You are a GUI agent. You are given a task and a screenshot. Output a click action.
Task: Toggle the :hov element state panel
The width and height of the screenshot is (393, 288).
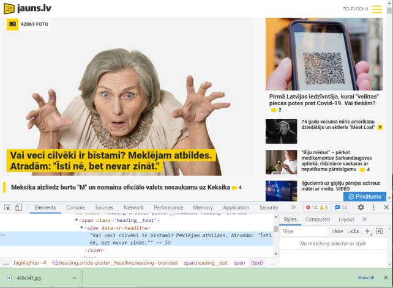pyautogui.click(x=337, y=231)
